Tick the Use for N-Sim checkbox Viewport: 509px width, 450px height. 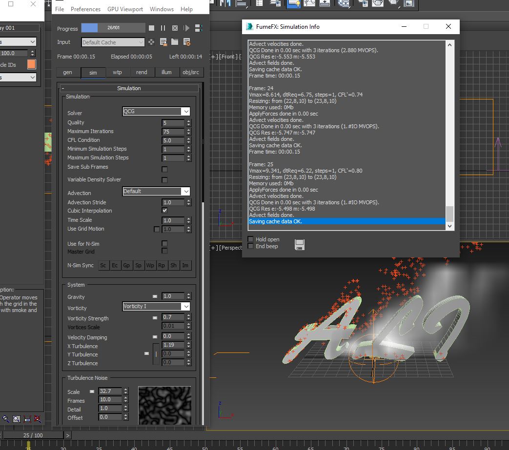point(164,243)
